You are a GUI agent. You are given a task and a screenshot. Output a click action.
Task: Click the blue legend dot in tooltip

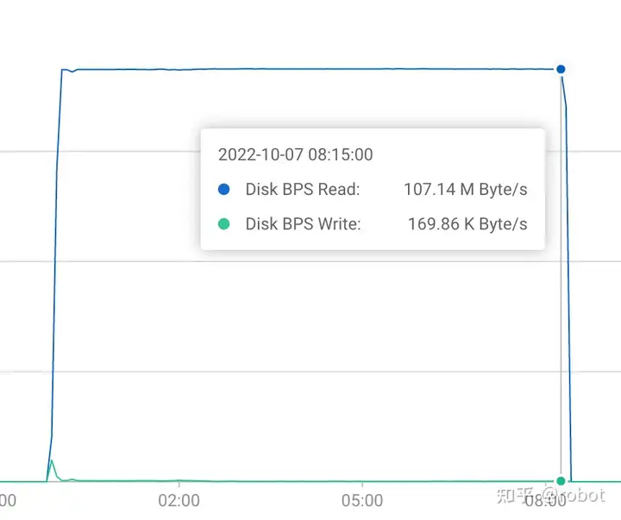[x=223, y=190]
